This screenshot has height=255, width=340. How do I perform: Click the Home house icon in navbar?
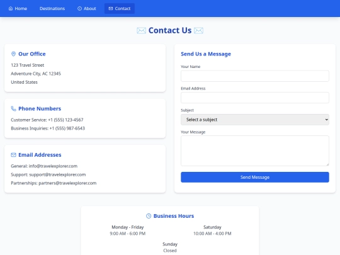tap(11, 8)
